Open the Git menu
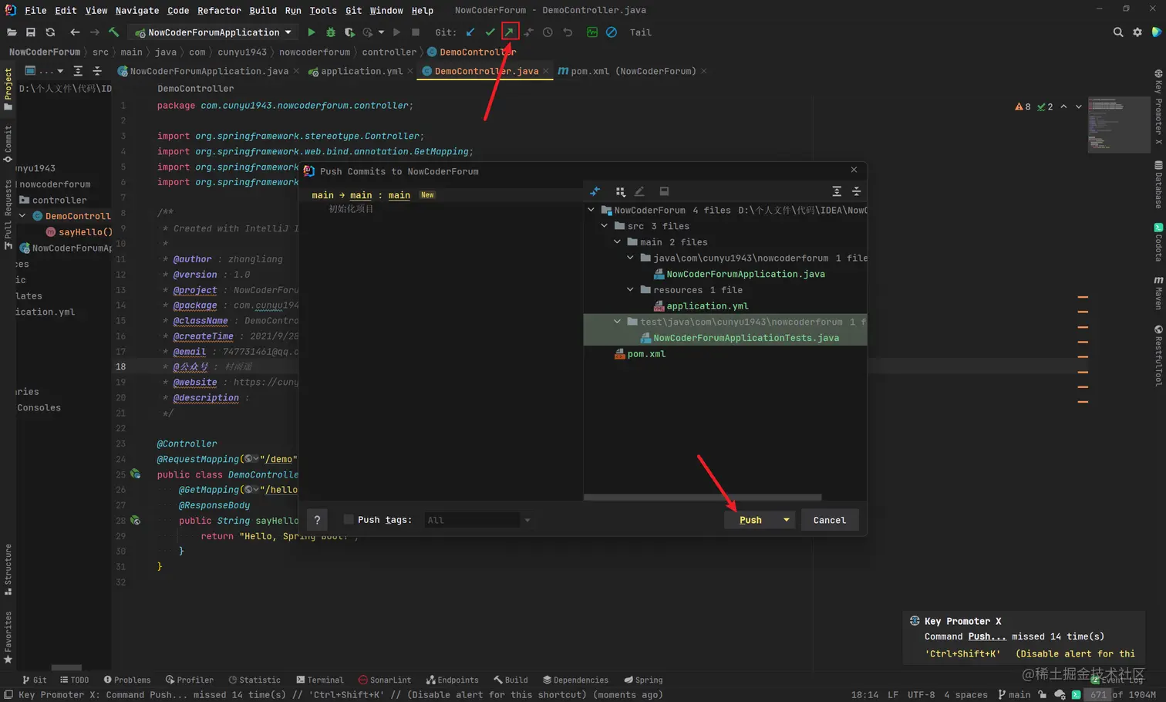This screenshot has width=1166, height=702. (x=354, y=10)
